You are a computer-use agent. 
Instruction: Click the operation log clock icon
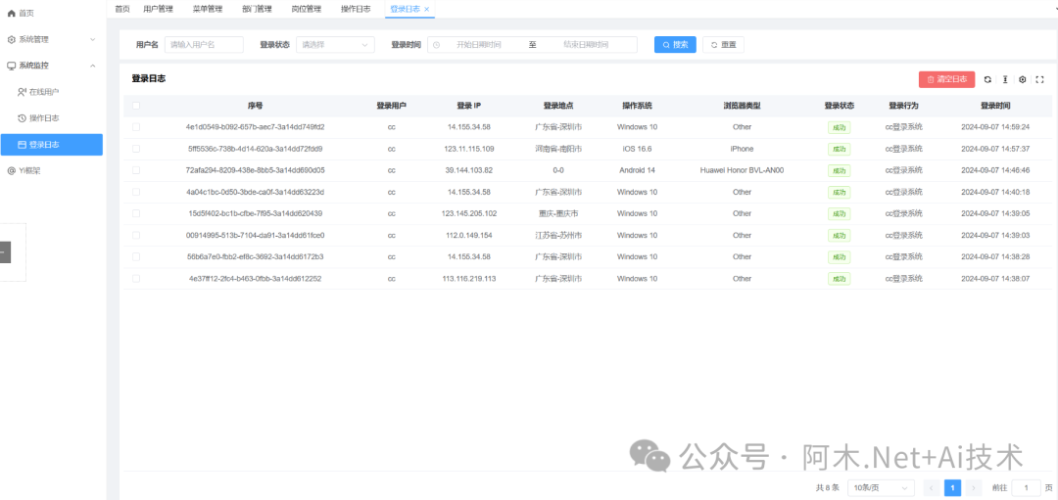[x=23, y=118]
